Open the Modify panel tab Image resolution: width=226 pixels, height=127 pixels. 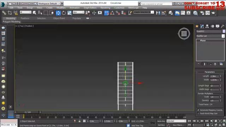pos(202,26)
